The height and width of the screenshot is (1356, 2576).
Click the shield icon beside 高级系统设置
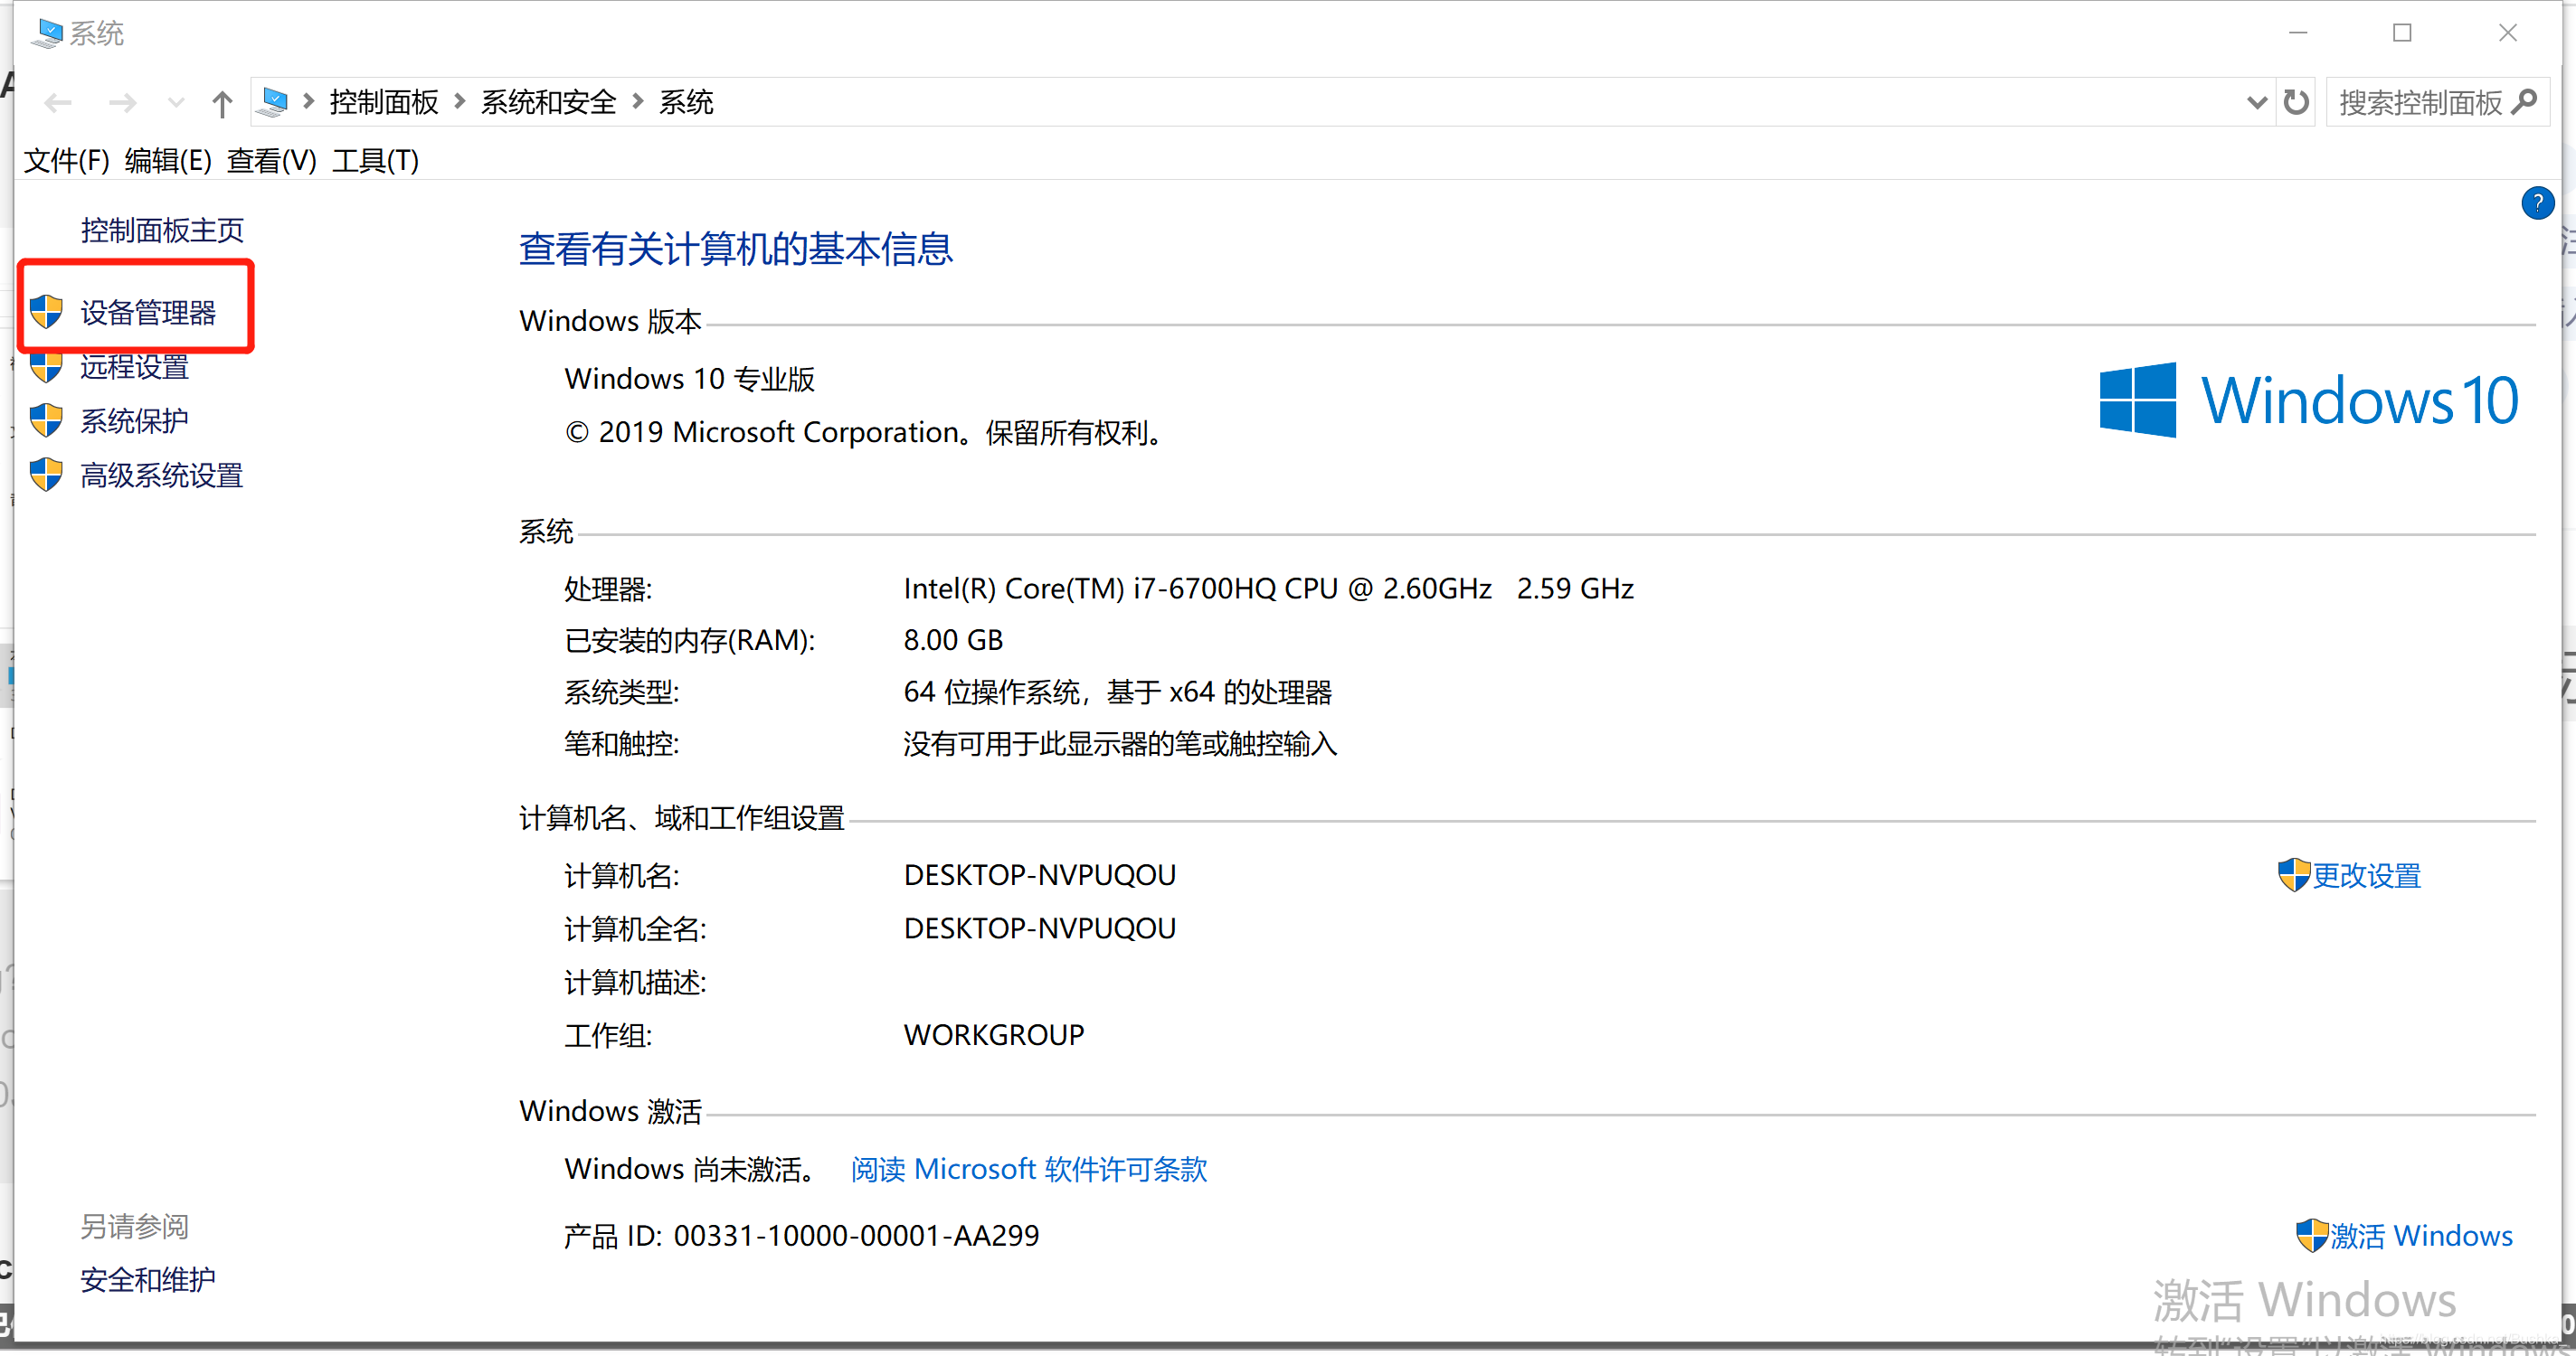46,475
